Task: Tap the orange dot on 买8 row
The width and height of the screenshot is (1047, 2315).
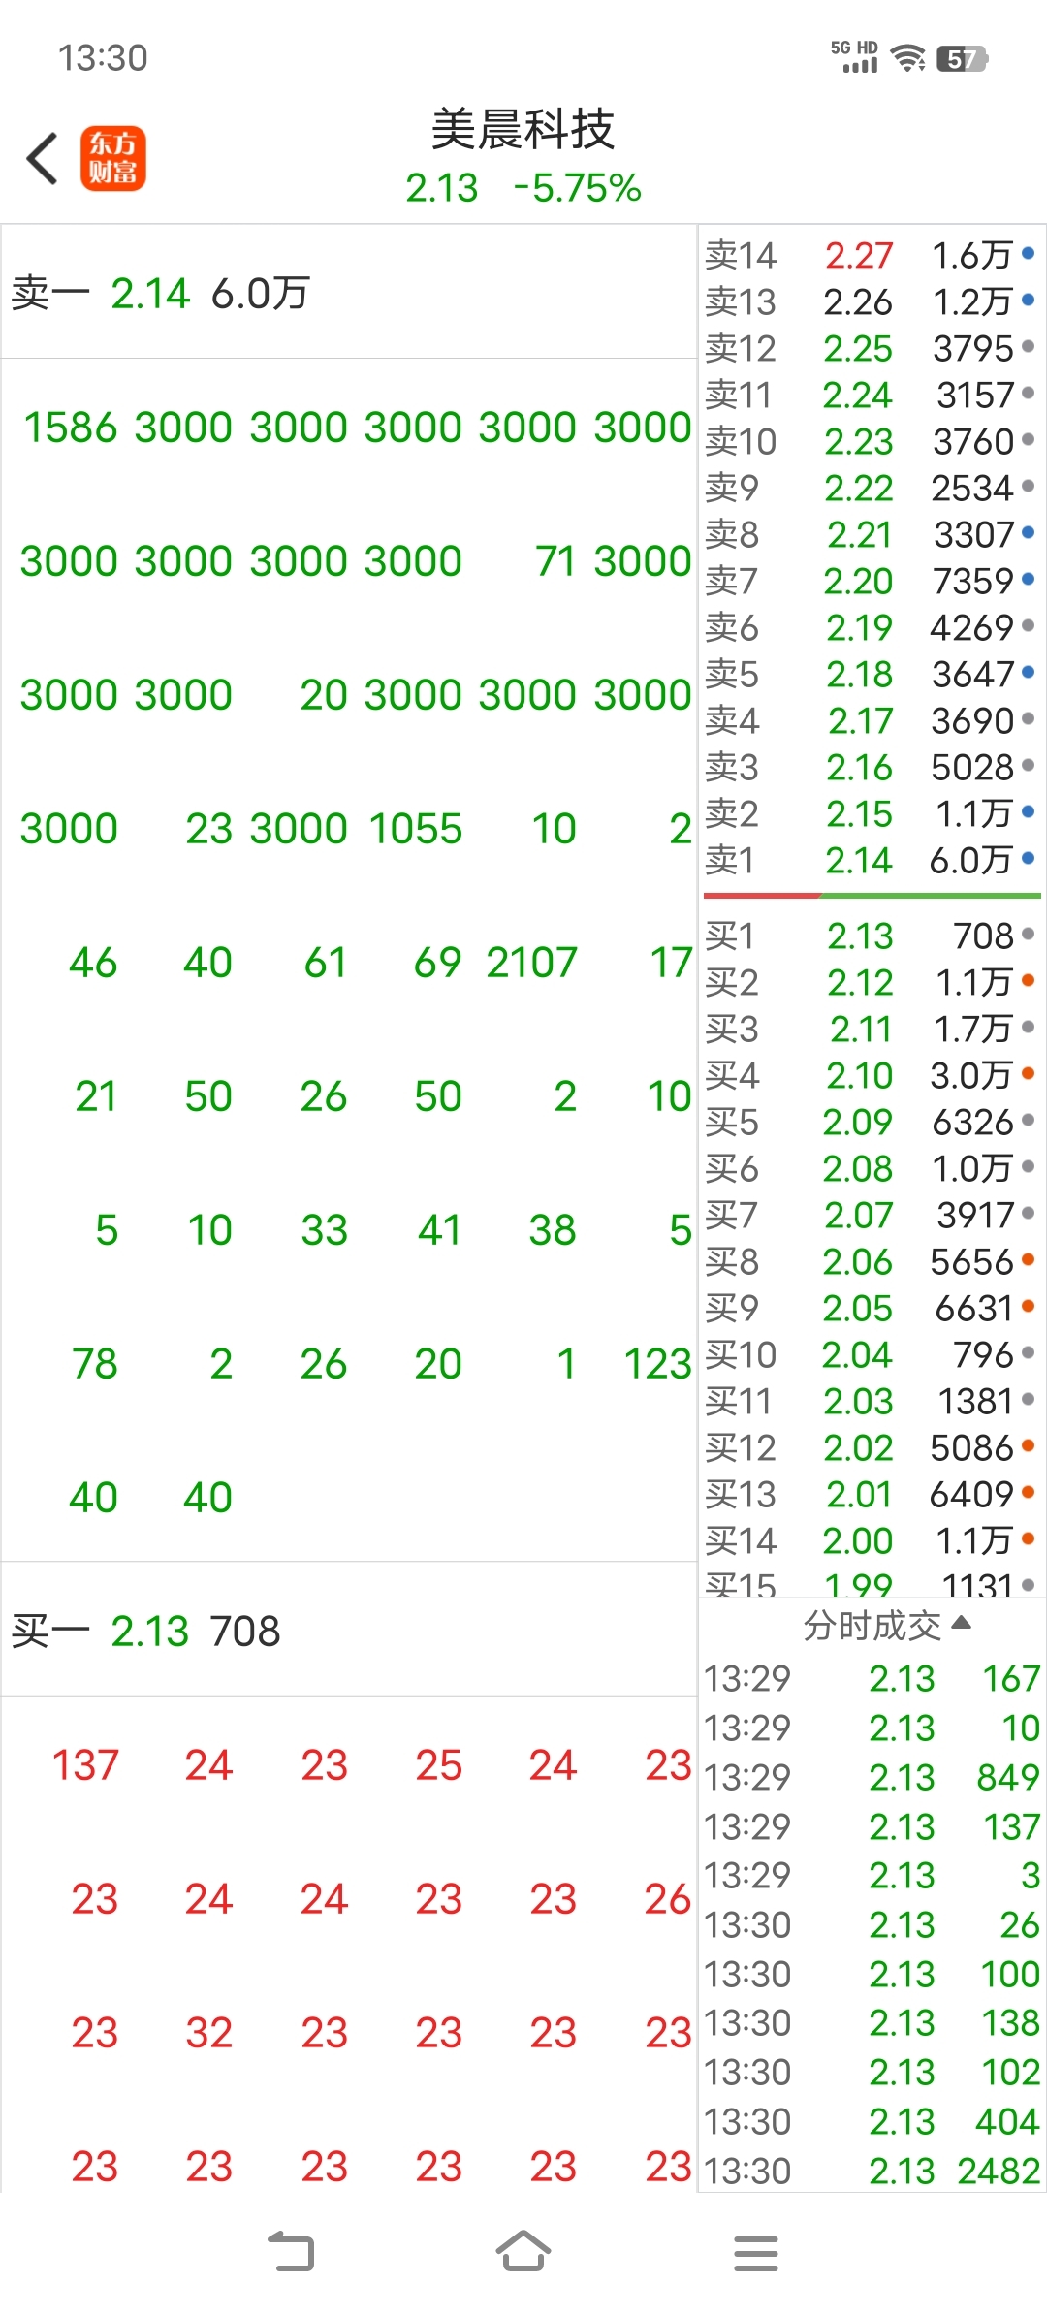Action: [1028, 1260]
